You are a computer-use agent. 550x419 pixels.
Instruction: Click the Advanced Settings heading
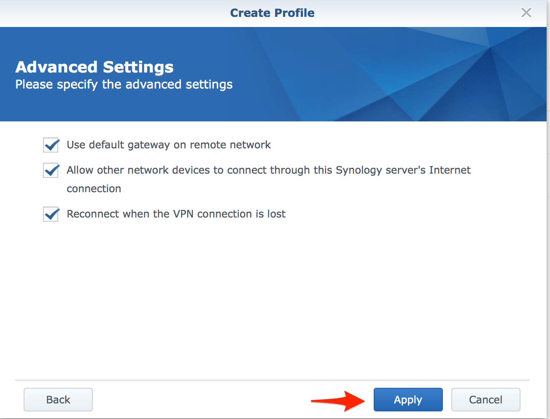click(94, 67)
